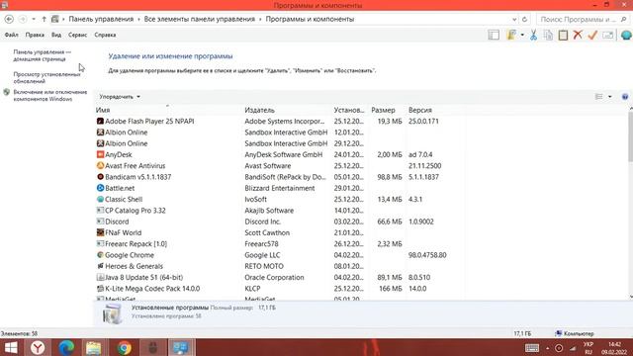Open the touch keyboard tray icon

coord(532,348)
